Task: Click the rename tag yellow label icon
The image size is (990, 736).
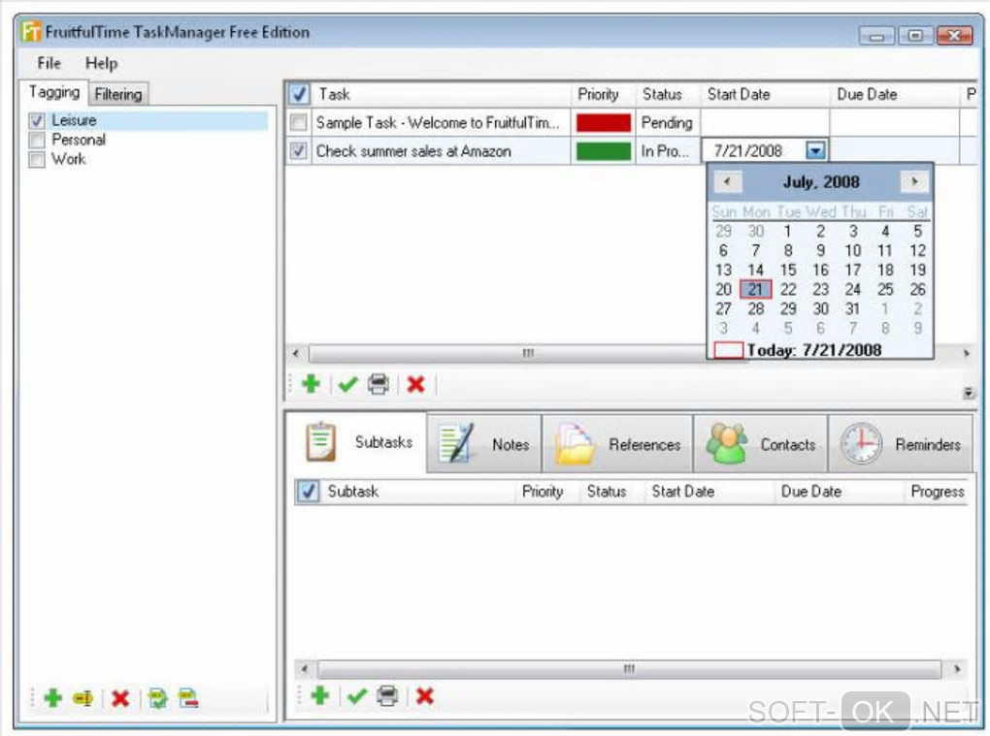Action: 83,698
